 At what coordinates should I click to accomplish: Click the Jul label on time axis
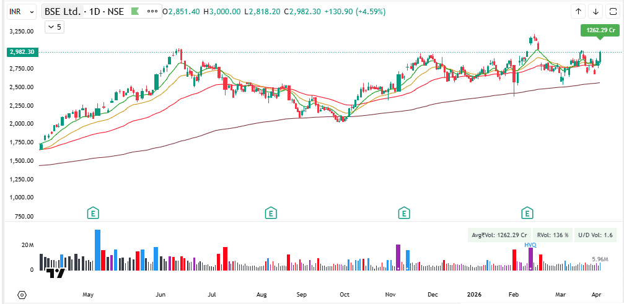[x=212, y=295]
